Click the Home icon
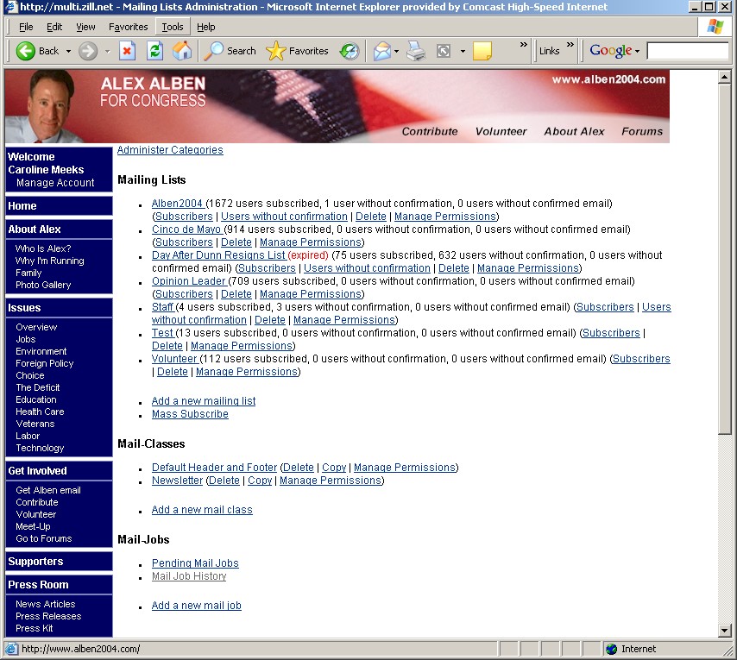Image resolution: width=737 pixels, height=660 pixels. 182,51
